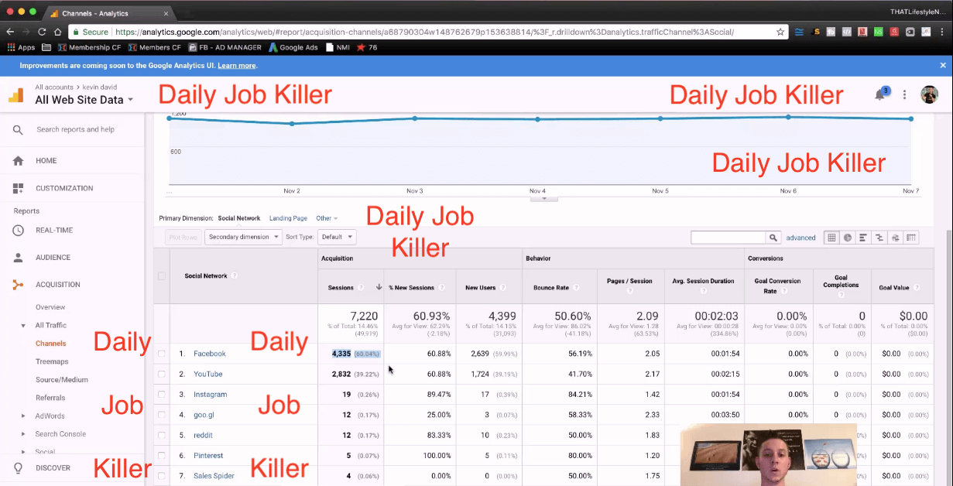The height and width of the screenshot is (486, 953).
Task: Open the Secondary dimension dropdown
Action: [x=243, y=238]
